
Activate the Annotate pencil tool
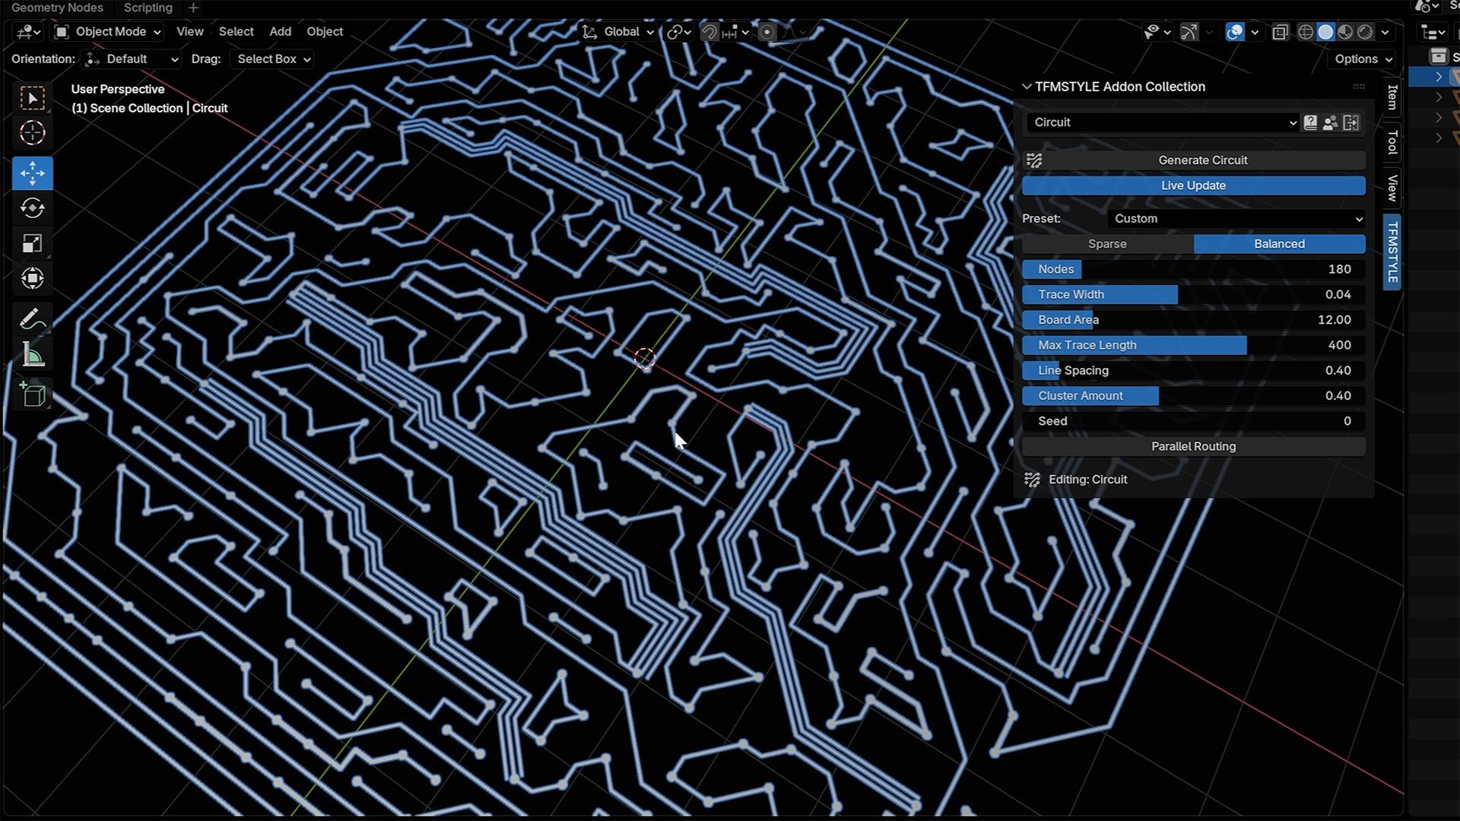click(x=32, y=319)
